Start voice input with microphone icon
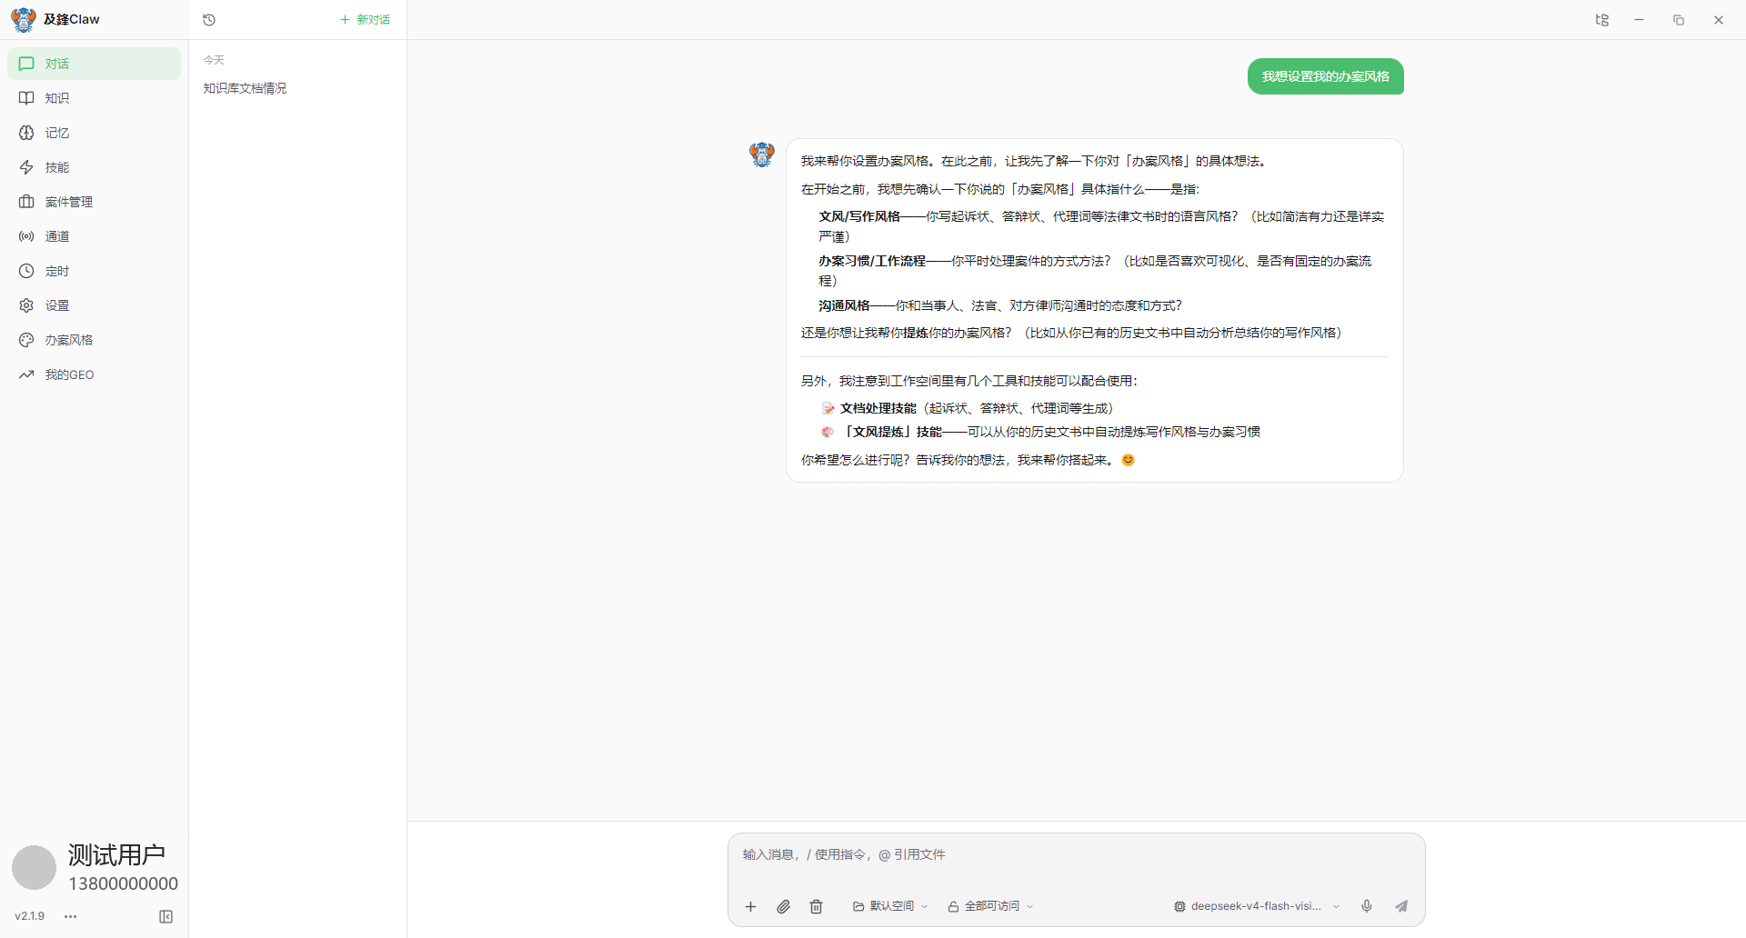The height and width of the screenshot is (938, 1746). pyautogui.click(x=1366, y=906)
